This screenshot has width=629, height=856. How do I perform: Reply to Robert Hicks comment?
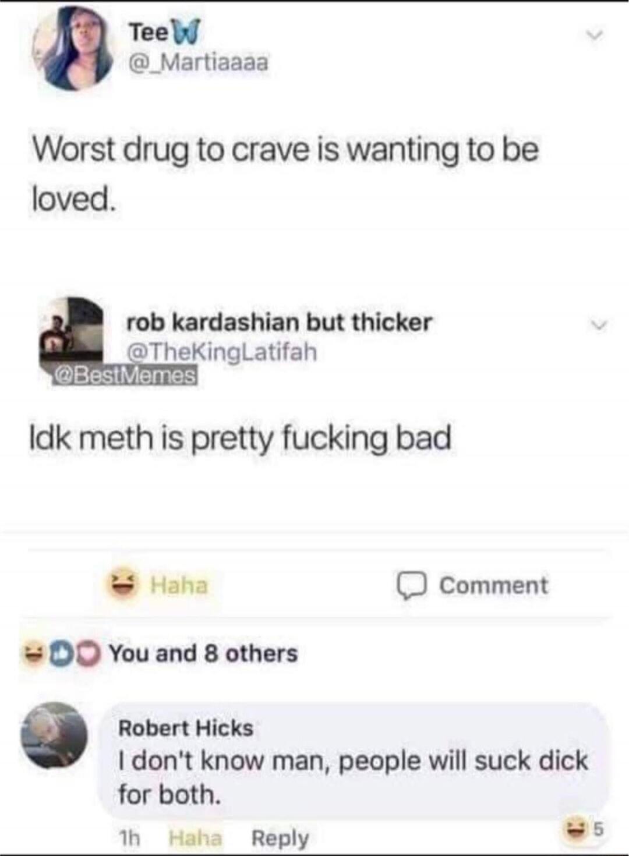tap(280, 838)
